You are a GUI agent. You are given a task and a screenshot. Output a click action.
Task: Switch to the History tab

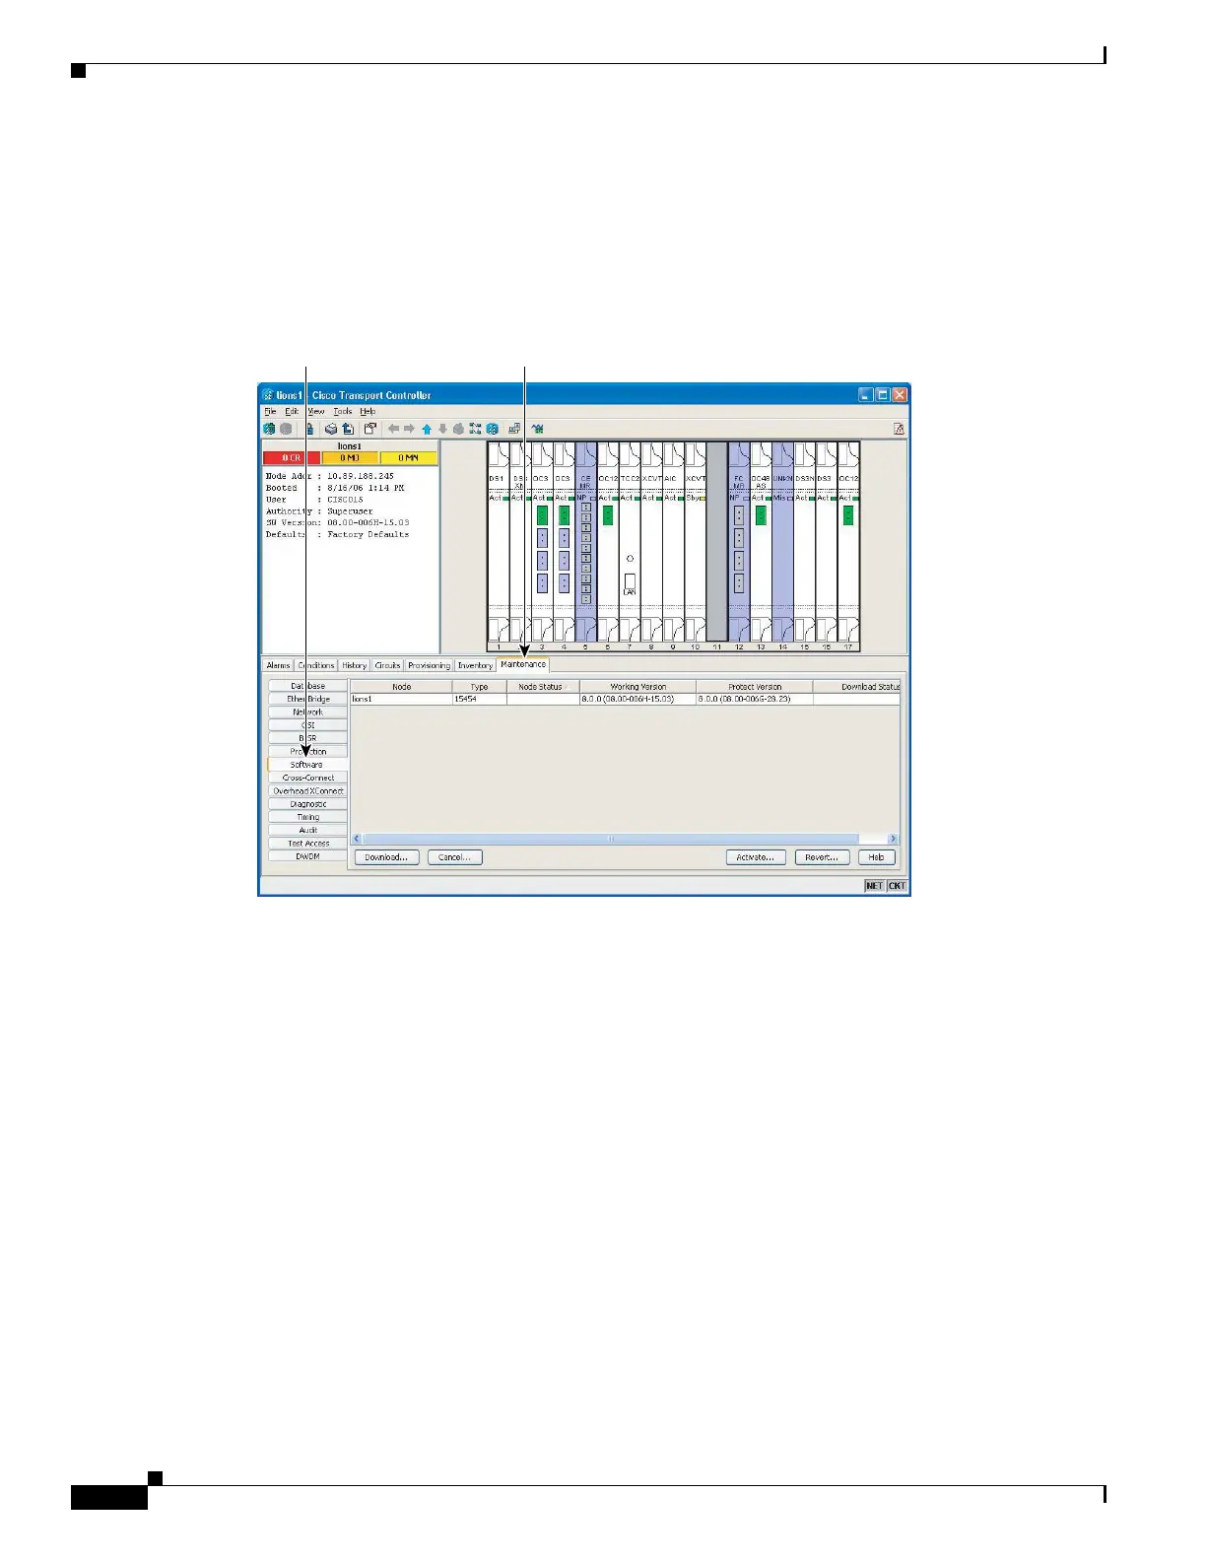pyautogui.click(x=355, y=665)
